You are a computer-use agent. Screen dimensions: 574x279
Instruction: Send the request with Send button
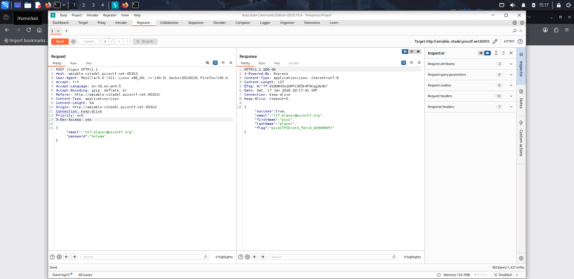coord(60,41)
